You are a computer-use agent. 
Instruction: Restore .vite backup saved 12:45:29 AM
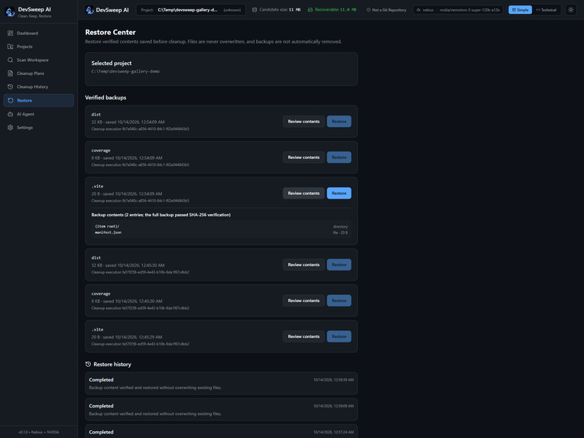click(339, 336)
